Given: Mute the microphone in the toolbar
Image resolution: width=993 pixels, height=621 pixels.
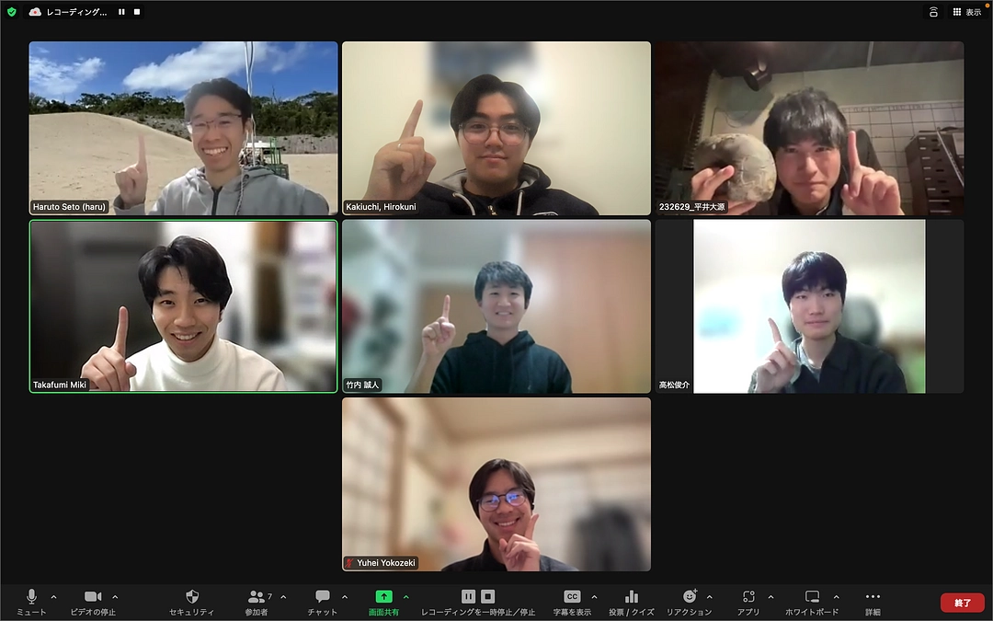Looking at the screenshot, I should (x=31, y=597).
